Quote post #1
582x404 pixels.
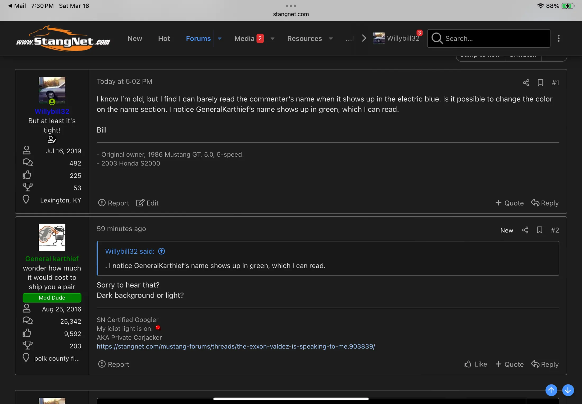(x=509, y=203)
